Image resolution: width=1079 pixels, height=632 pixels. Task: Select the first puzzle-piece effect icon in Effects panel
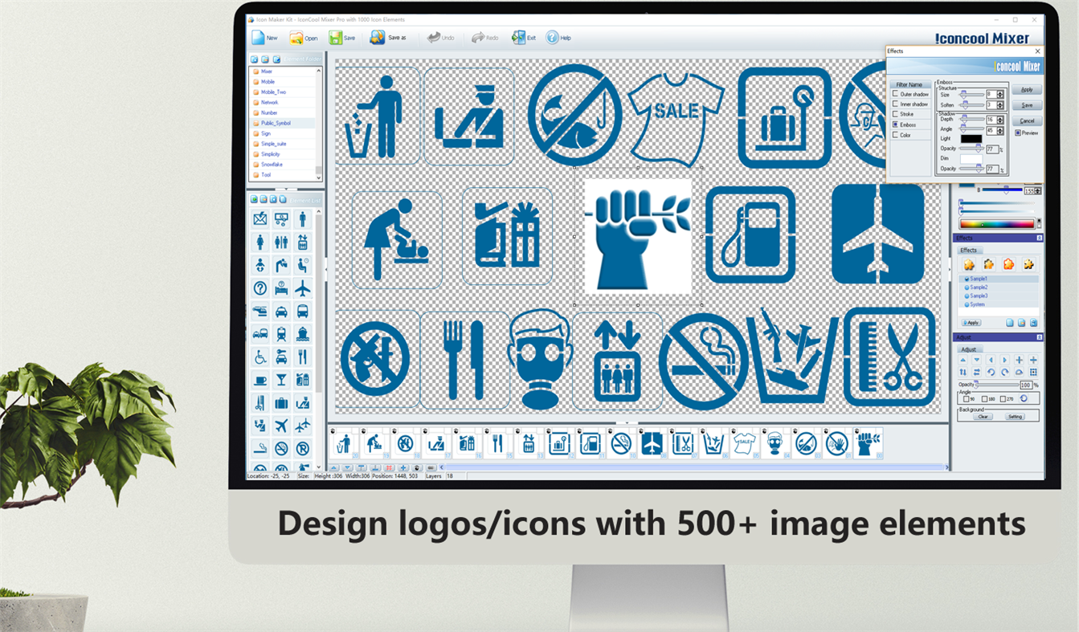(967, 264)
